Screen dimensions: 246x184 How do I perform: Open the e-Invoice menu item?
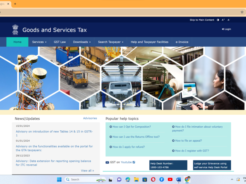point(182,42)
